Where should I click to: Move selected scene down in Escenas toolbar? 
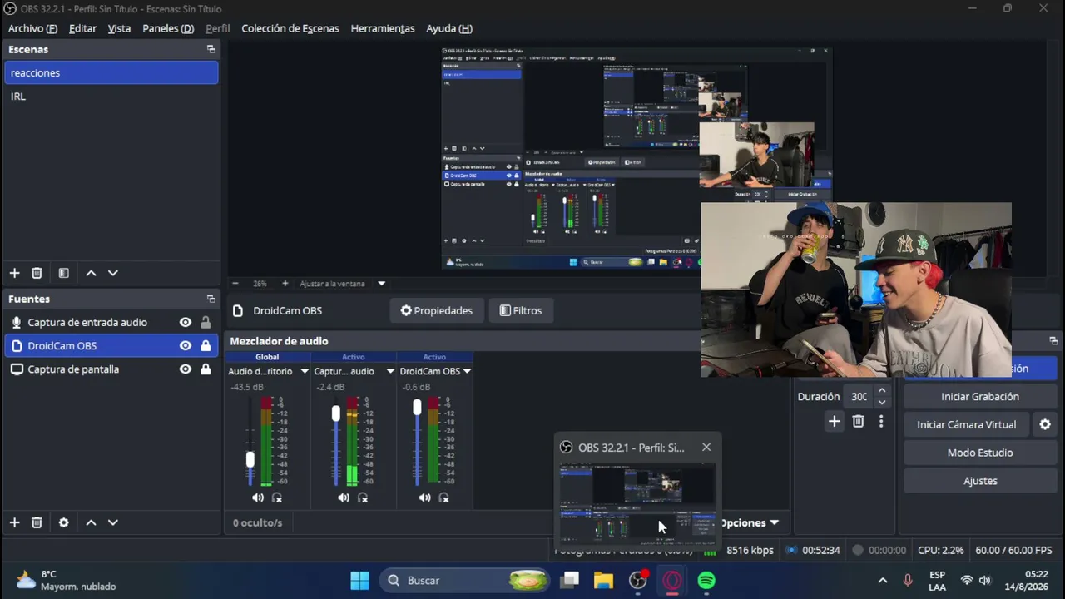(x=113, y=273)
